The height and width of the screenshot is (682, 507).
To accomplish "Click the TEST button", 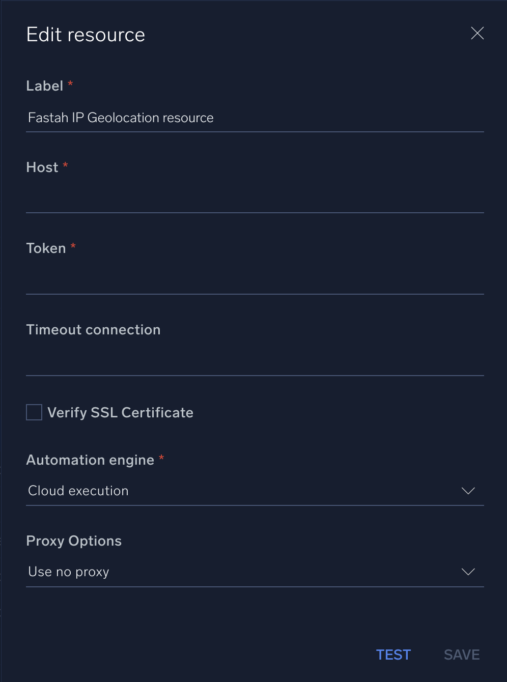I will [393, 655].
